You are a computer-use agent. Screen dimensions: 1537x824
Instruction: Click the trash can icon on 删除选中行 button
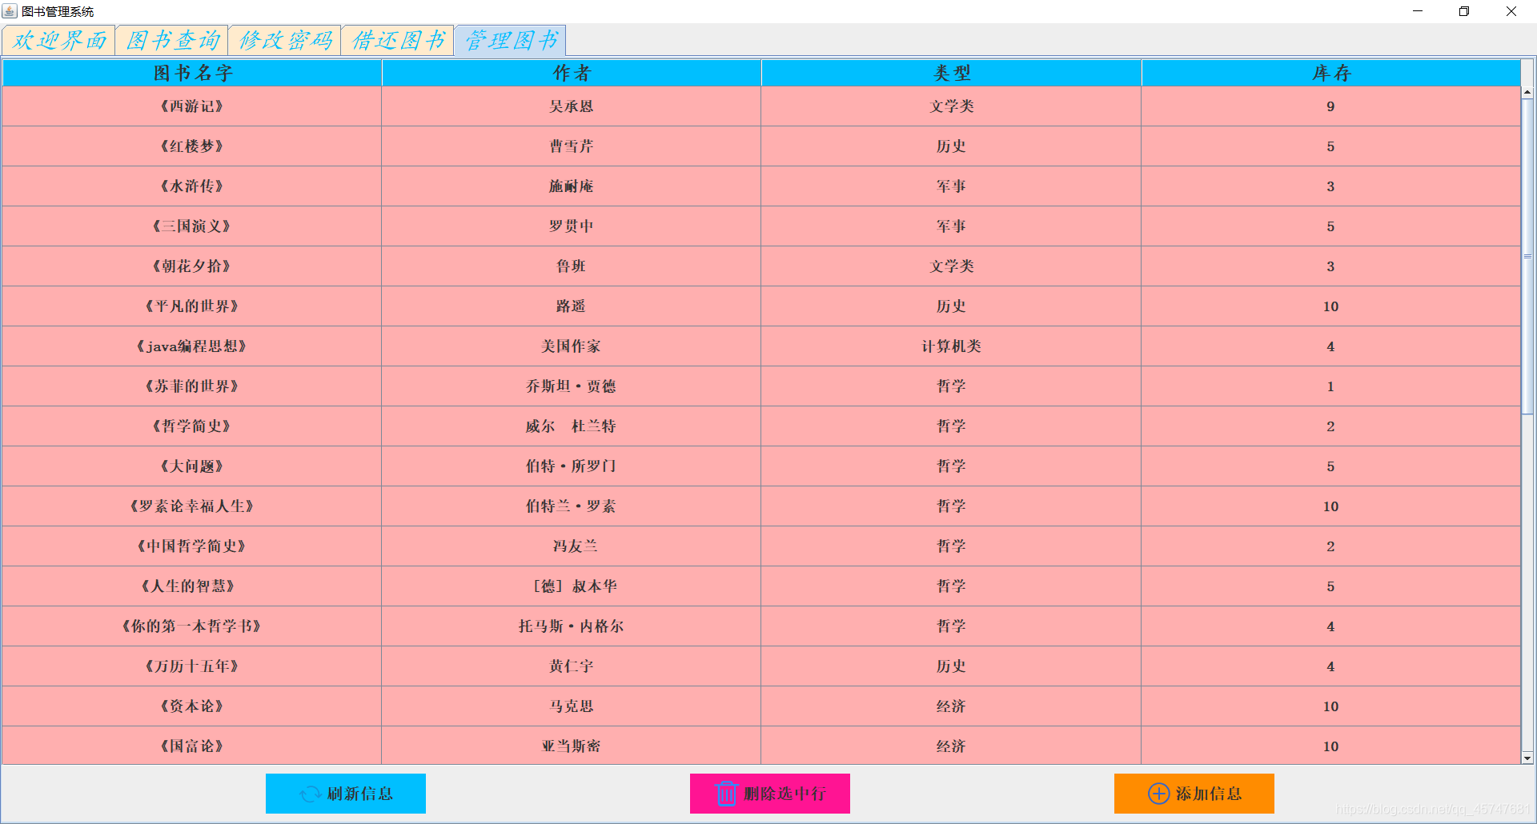(726, 793)
